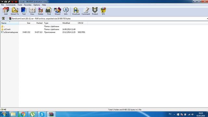Run the Test archive tool

pos(24,11)
